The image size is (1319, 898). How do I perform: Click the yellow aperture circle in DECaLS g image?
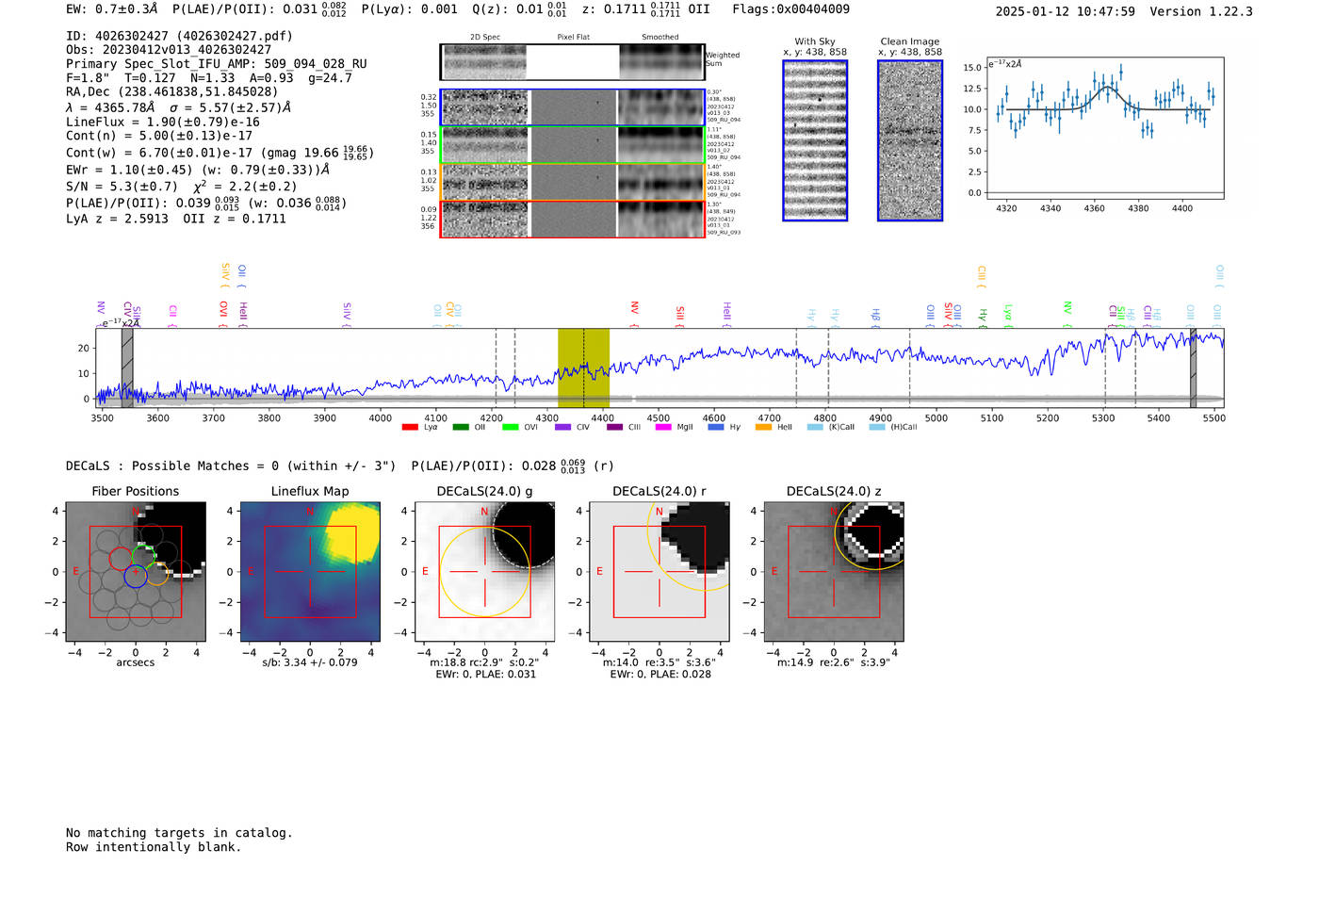tap(485, 571)
